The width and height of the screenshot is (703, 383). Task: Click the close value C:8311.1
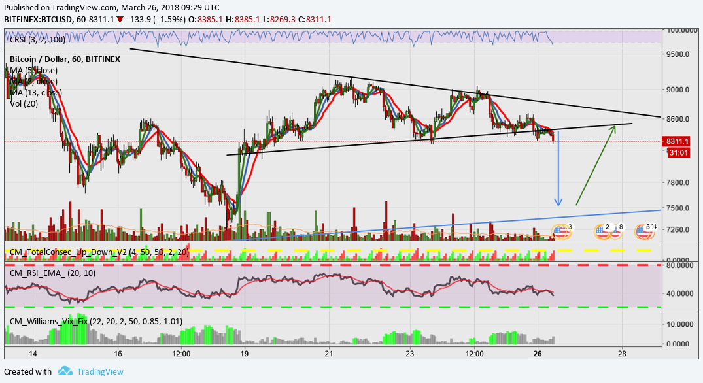pyautogui.click(x=315, y=19)
